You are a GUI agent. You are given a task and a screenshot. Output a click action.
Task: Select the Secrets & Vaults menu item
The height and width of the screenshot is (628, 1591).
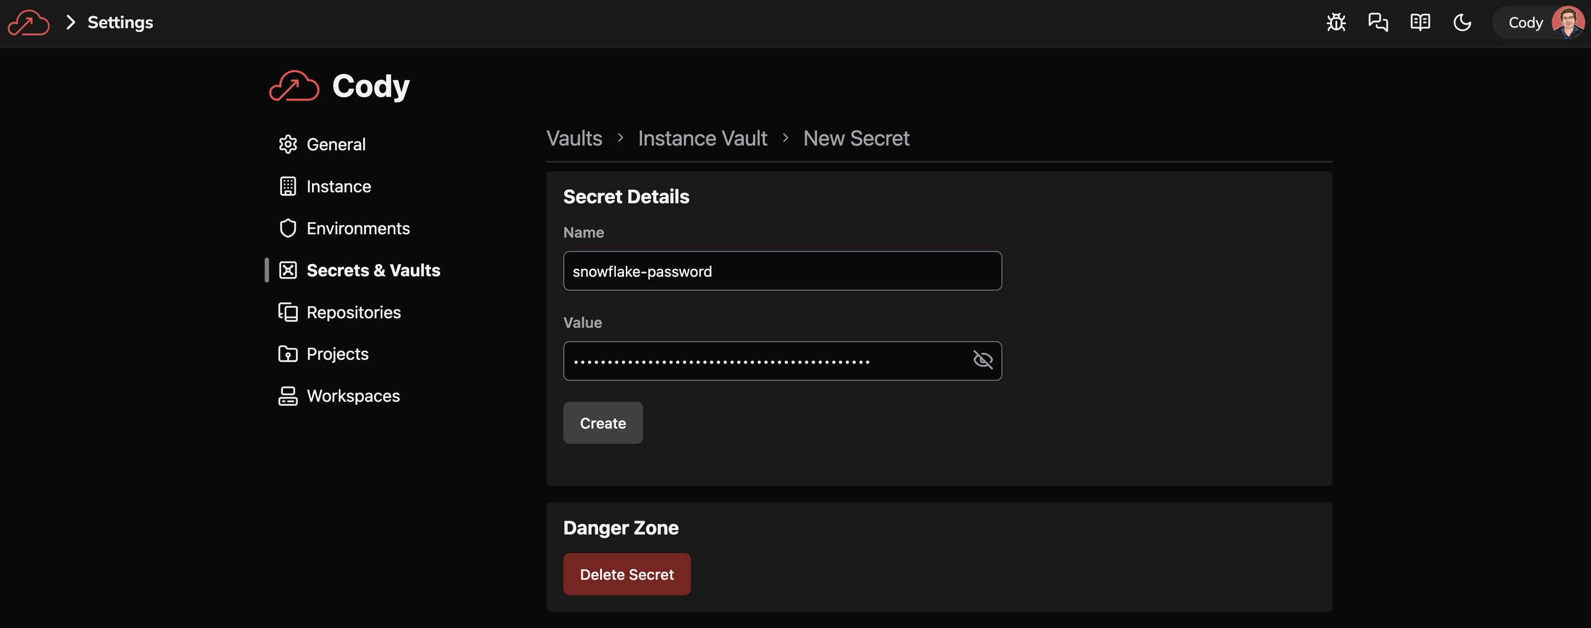click(x=373, y=270)
